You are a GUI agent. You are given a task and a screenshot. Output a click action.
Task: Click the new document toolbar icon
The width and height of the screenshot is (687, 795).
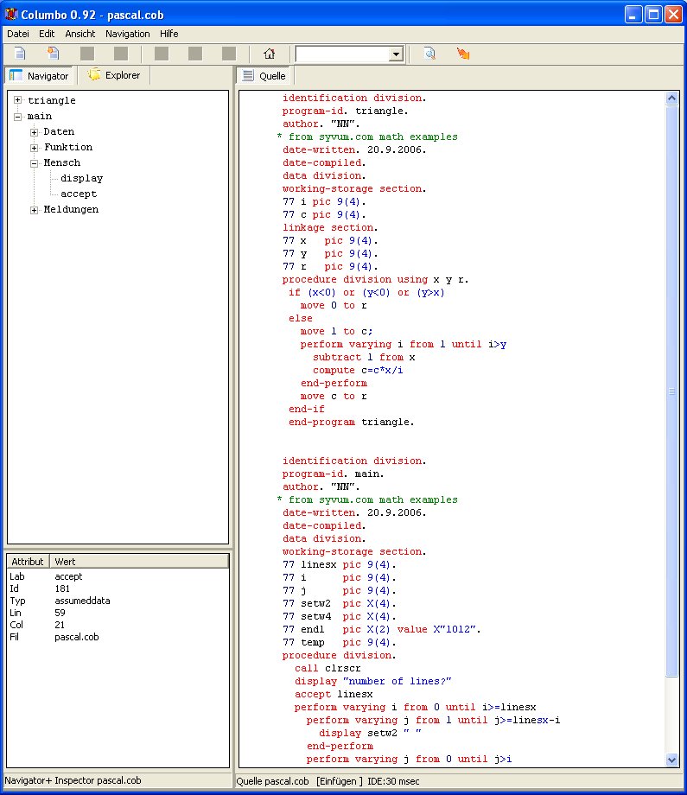click(20, 54)
